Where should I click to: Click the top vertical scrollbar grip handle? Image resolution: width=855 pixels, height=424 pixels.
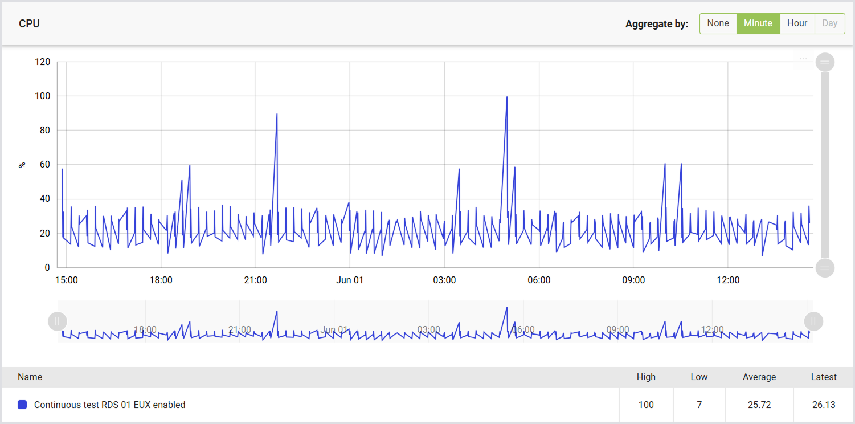pyautogui.click(x=825, y=62)
